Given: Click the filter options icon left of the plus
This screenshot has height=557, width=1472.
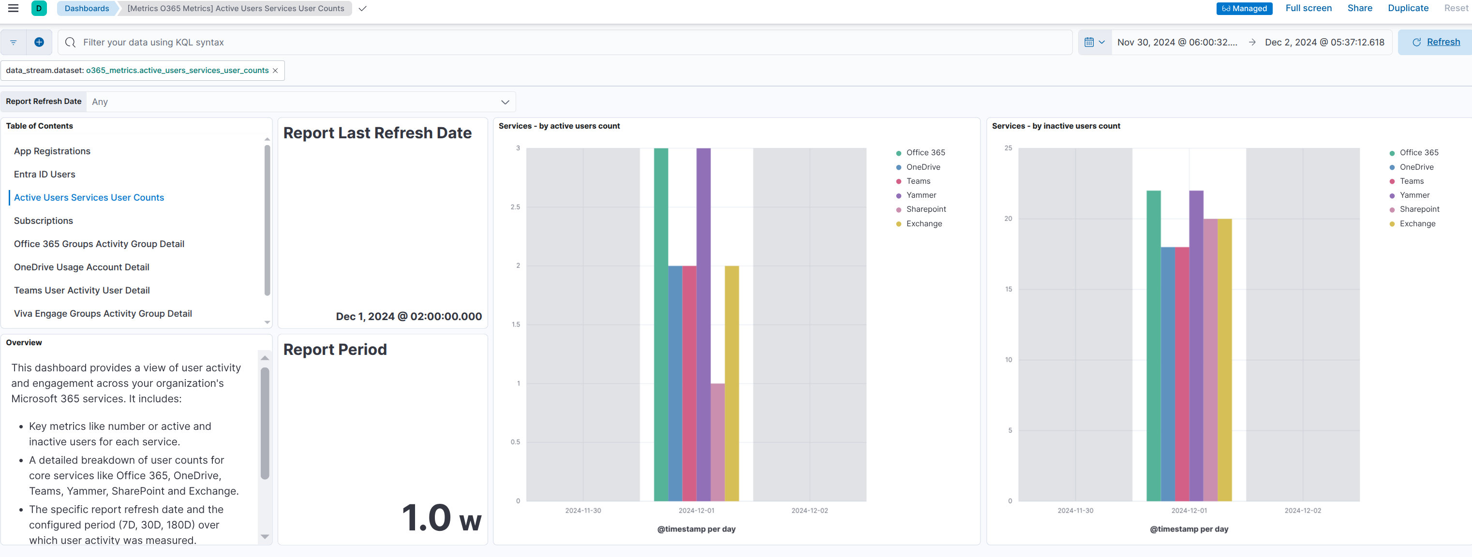Looking at the screenshot, I should (x=13, y=42).
